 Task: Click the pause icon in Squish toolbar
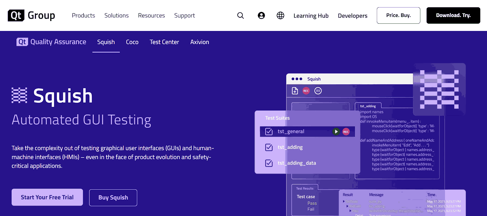pos(318,91)
